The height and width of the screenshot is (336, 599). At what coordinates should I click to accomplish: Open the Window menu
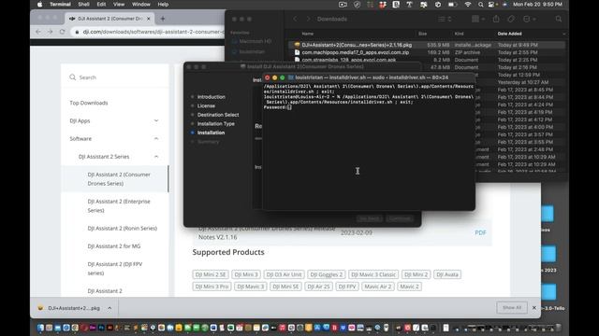(141, 5)
